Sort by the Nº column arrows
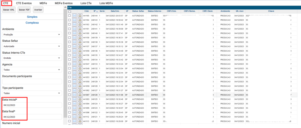 click(x=97, y=11)
